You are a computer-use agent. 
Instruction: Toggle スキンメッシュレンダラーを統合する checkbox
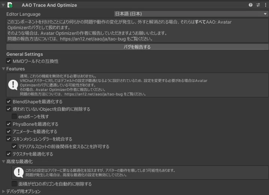(x=9, y=139)
